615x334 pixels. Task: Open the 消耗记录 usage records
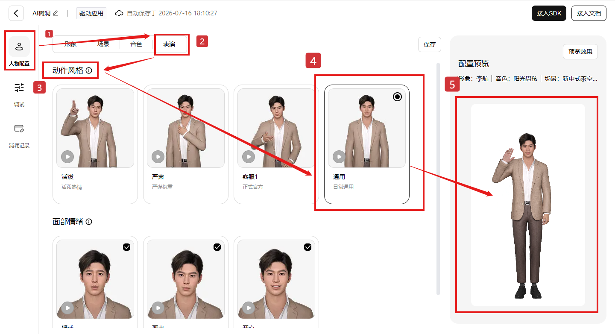(19, 135)
